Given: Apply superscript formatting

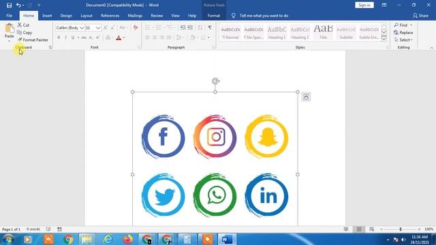Looking at the screenshot, I should (x=98, y=37).
